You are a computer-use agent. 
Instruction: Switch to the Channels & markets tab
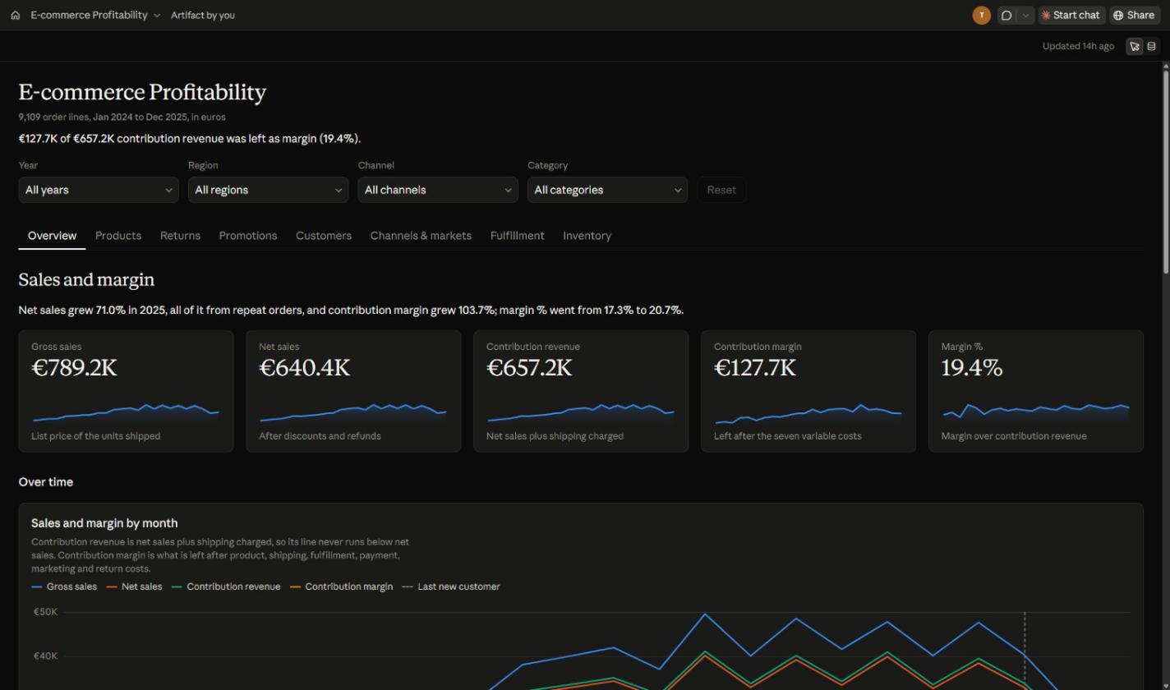coord(421,236)
